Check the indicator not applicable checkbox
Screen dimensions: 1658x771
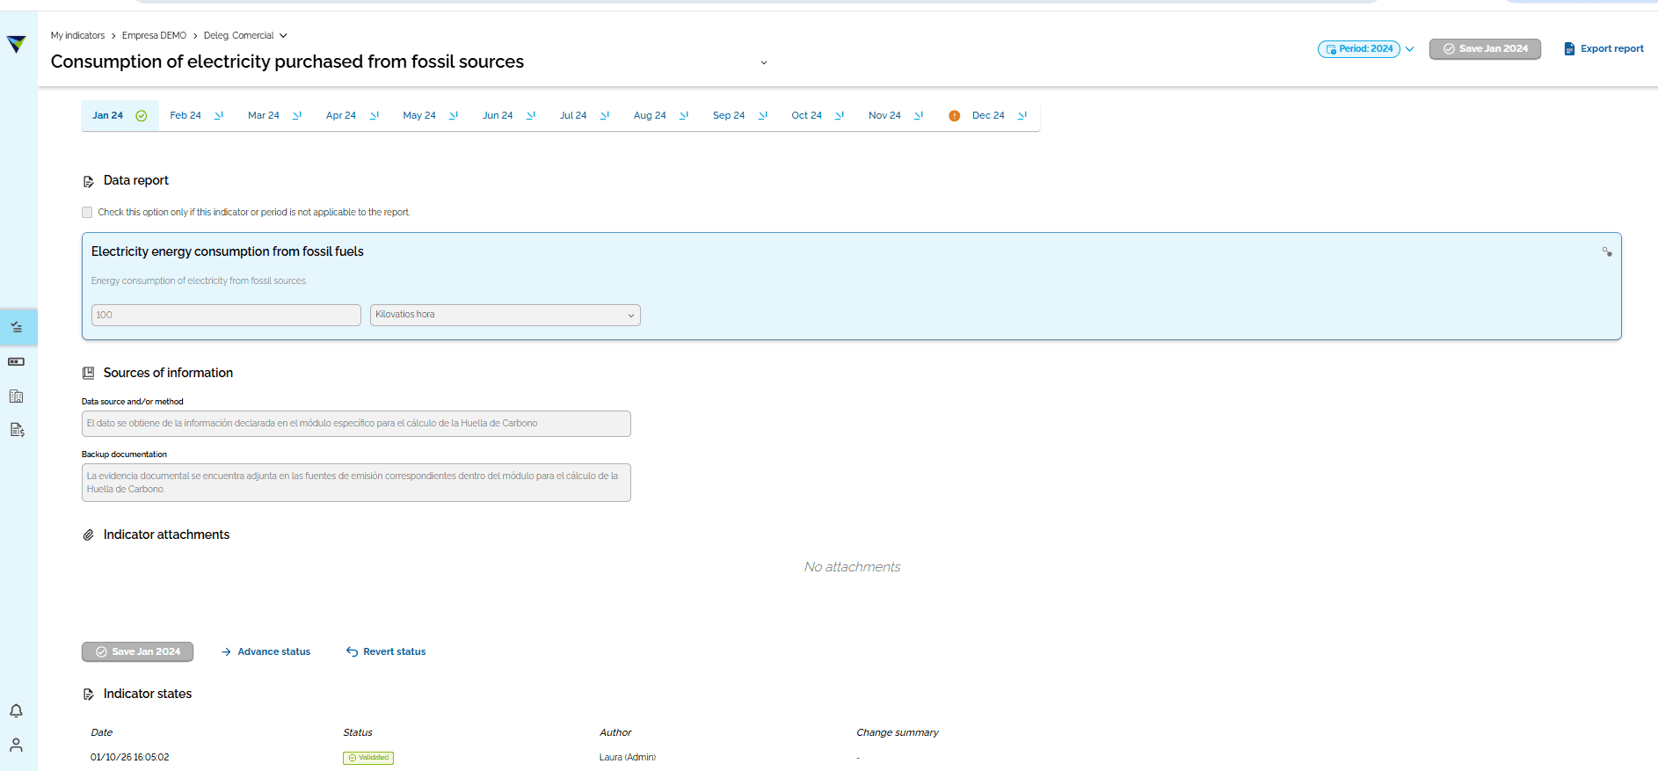(x=87, y=212)
